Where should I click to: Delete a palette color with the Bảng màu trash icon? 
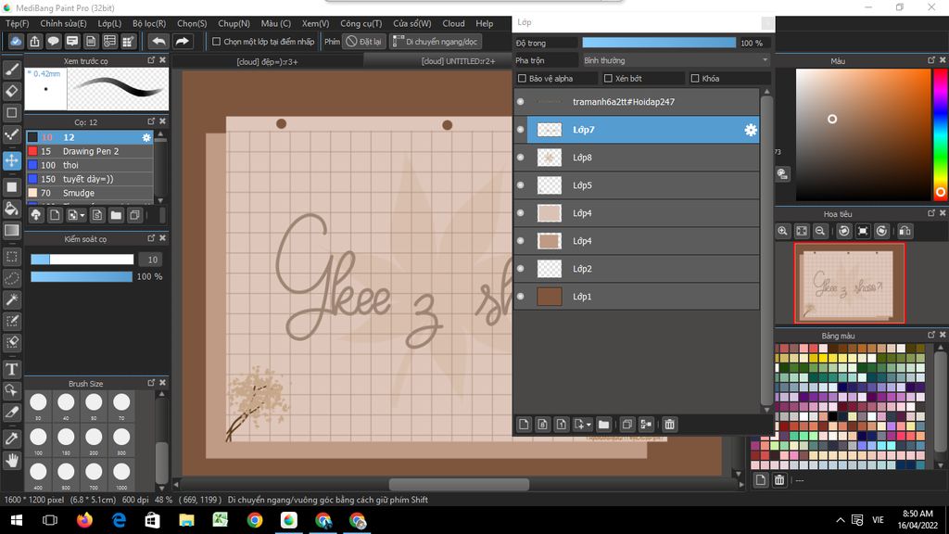779,480
